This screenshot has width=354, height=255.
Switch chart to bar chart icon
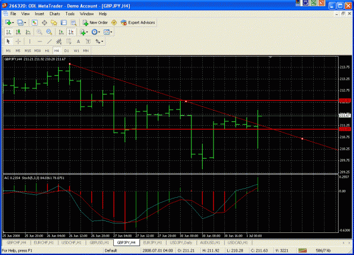click(8, 32)
